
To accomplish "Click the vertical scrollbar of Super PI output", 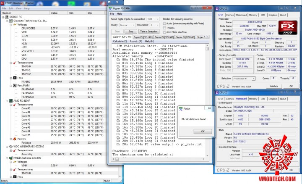I will click(x=207, y=100).
